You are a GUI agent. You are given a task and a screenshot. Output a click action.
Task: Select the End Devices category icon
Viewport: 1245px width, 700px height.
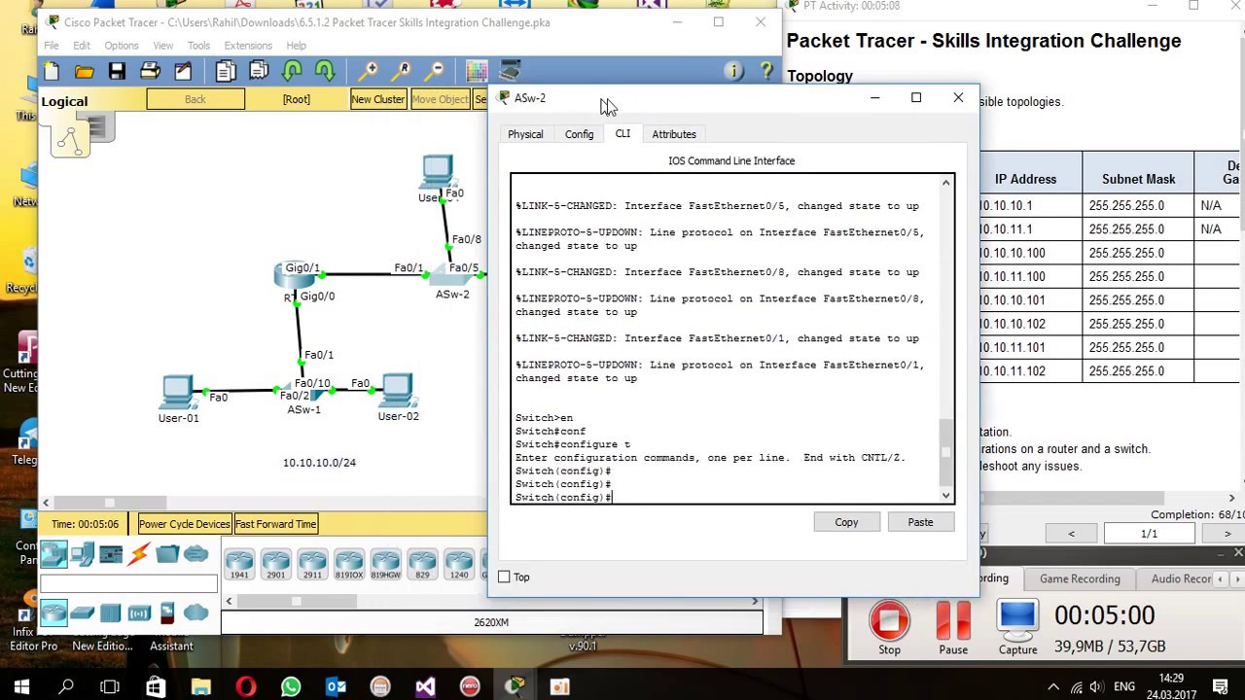(x=83, y=555)
